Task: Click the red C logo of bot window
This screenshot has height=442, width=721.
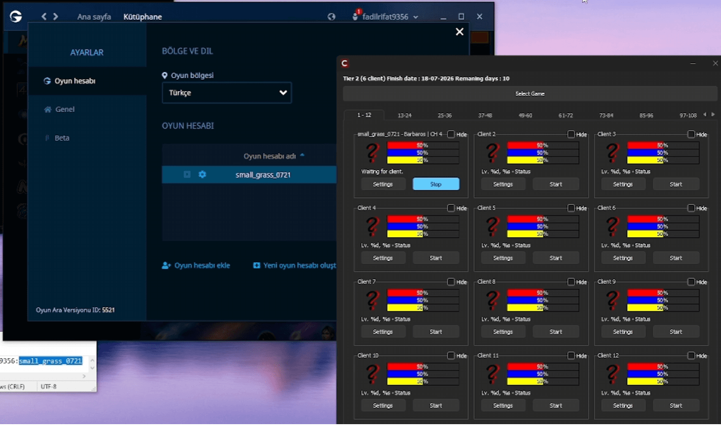Action: 345,63
